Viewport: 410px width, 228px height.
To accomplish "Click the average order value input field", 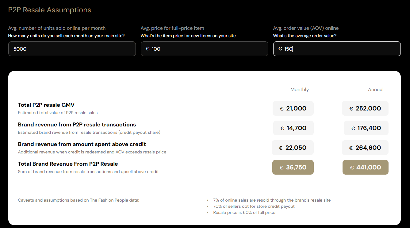I will click(x=340, y=49).
